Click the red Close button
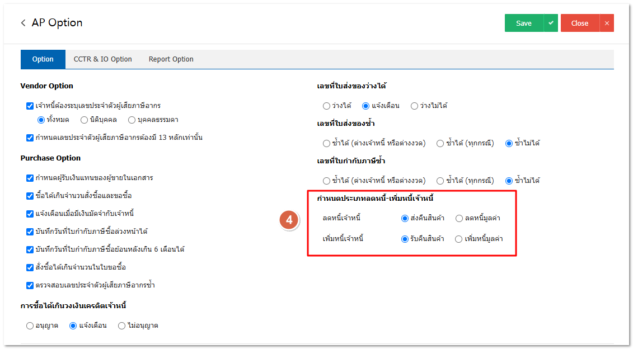This screenshot has height=349, width=633. click(x=580, y=23)
